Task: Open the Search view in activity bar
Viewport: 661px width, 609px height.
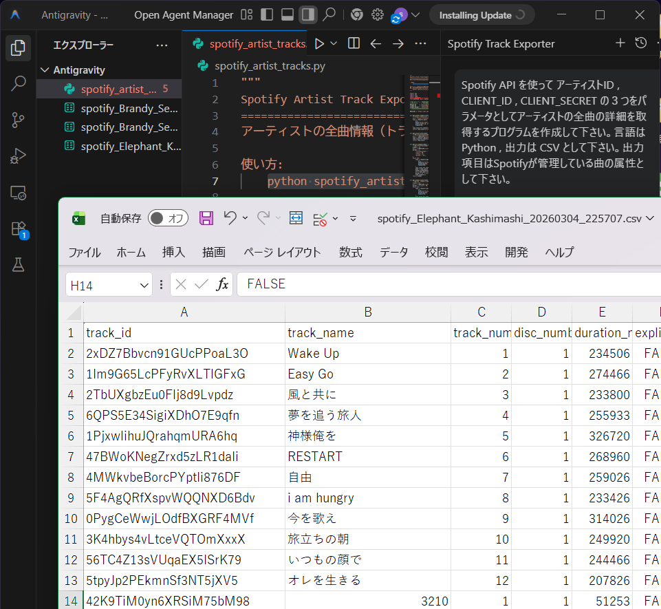Action: click(19, 84)
